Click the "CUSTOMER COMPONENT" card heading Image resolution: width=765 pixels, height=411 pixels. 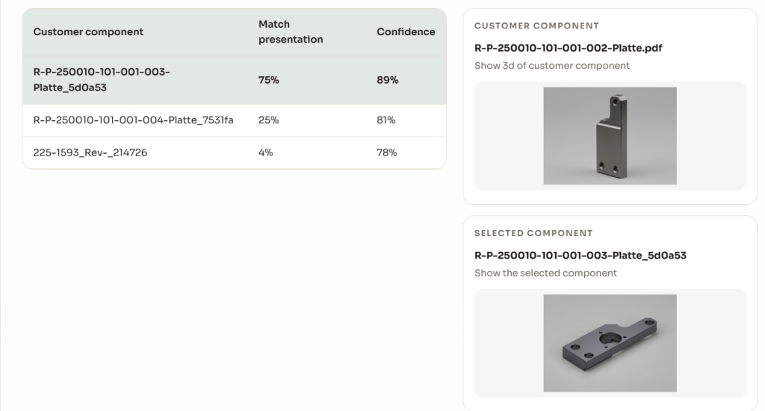coord(536,26)
